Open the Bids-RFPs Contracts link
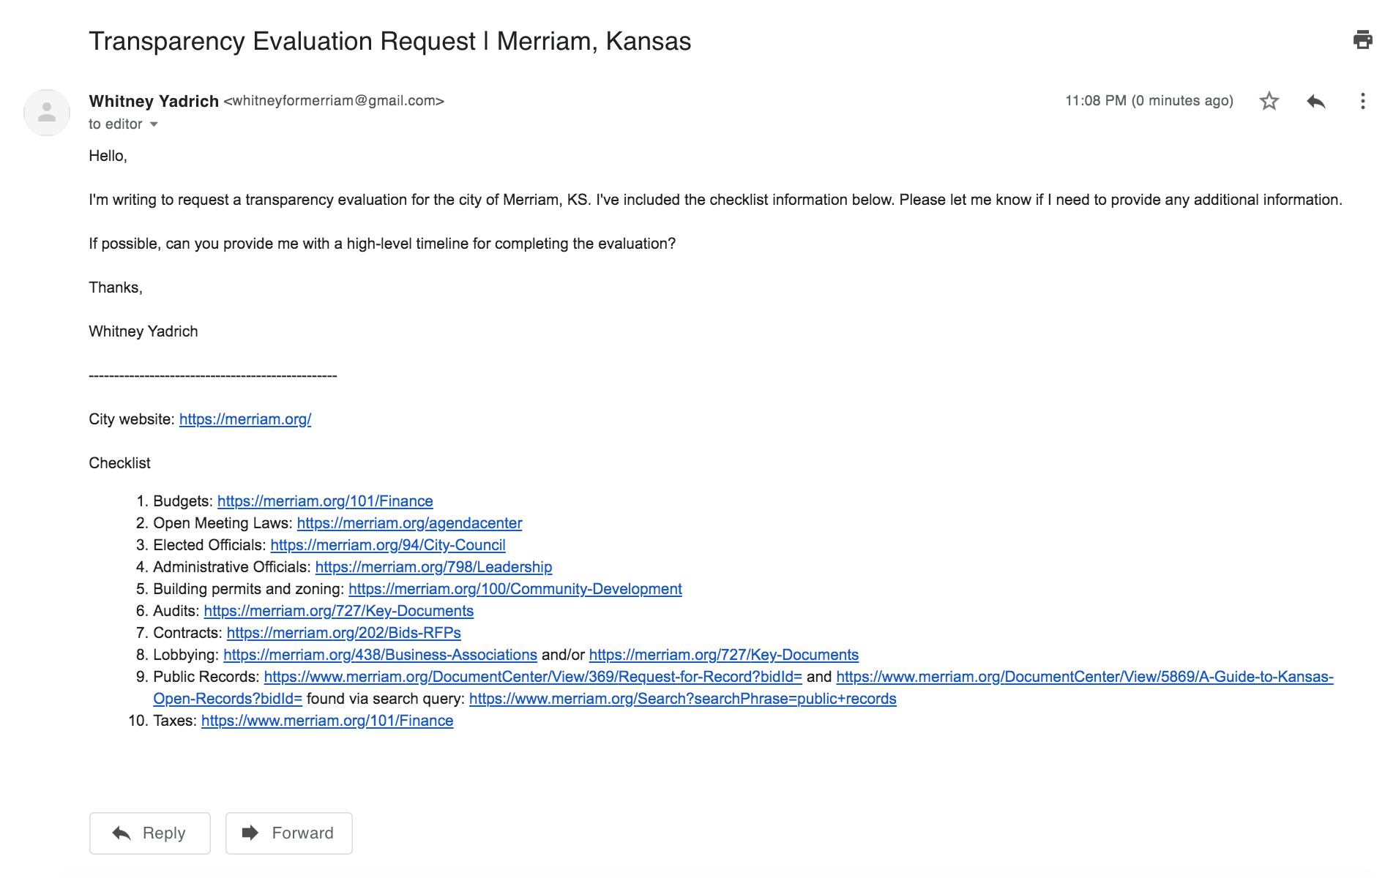This screenshot has height=878, width=1385. tap(343, 633)
